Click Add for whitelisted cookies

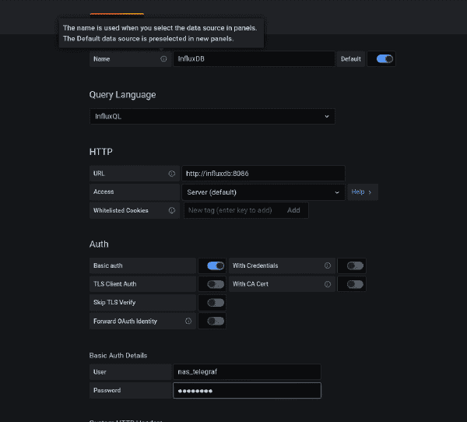click(293, 210)
